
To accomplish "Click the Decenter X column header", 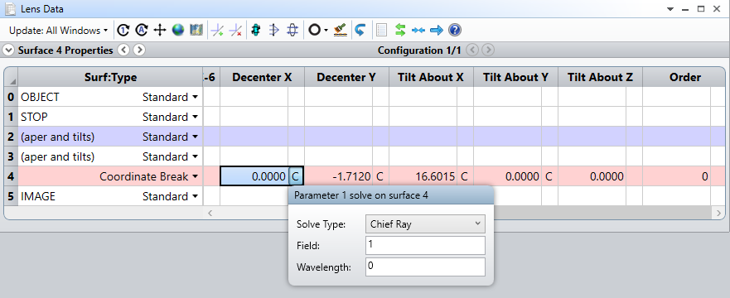I will pyautogui.click(x=262, y=77).
